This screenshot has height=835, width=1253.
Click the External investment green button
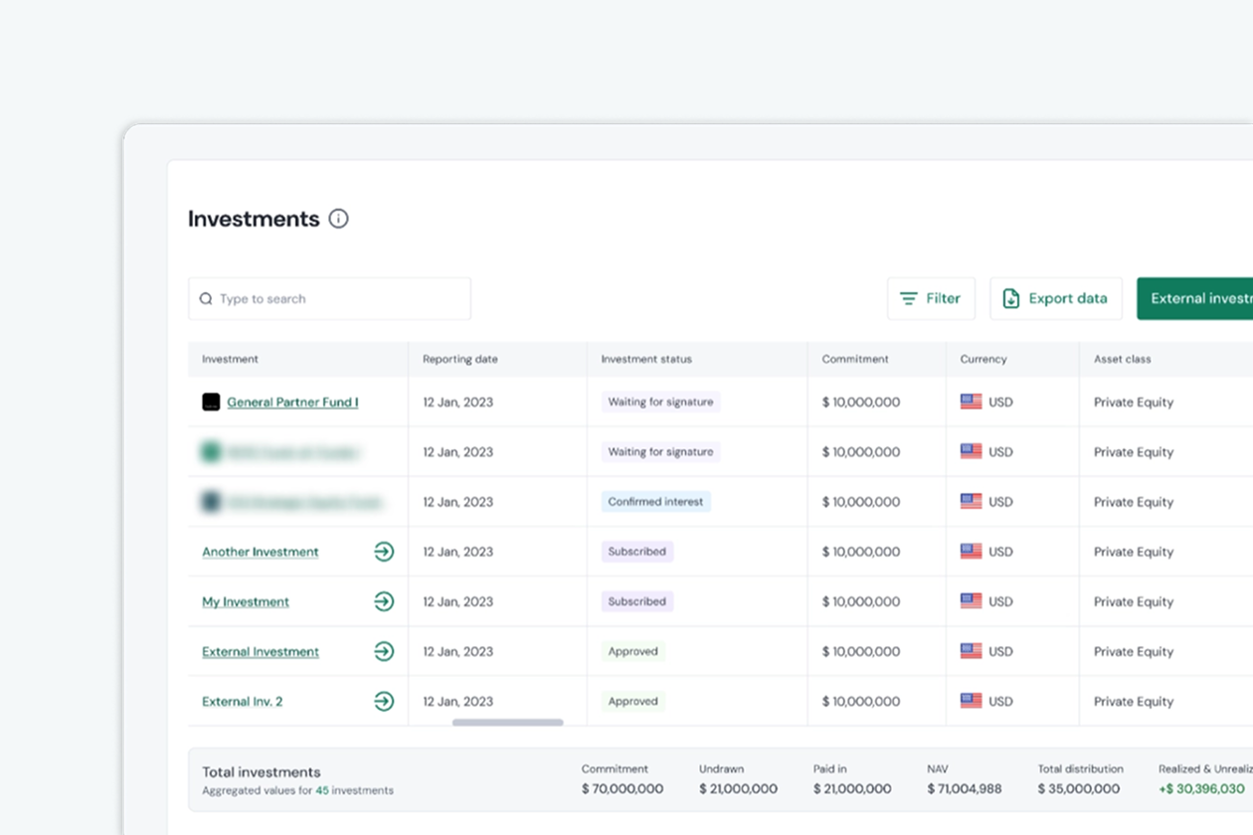pyautogui.click(x=1194, y=298)
